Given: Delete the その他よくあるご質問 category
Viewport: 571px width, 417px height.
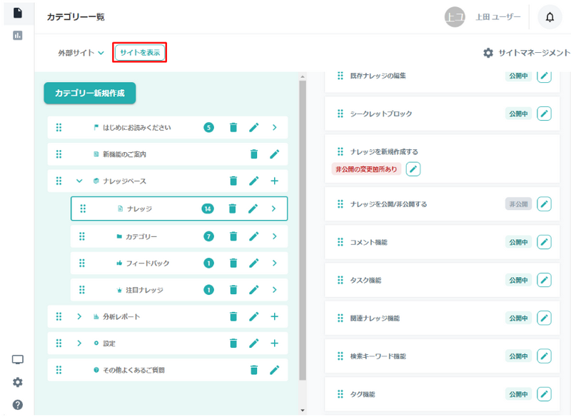Looking at the screenshot, I should pos(254,370).
